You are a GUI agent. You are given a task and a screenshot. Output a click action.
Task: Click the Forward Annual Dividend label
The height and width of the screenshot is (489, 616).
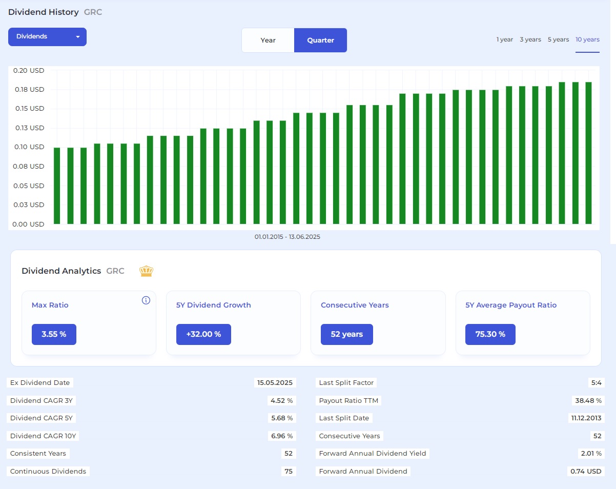(363, 471)
